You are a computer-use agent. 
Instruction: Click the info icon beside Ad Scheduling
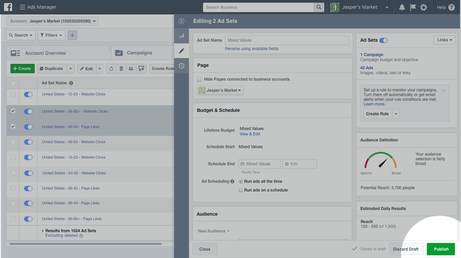pos(232,181)
